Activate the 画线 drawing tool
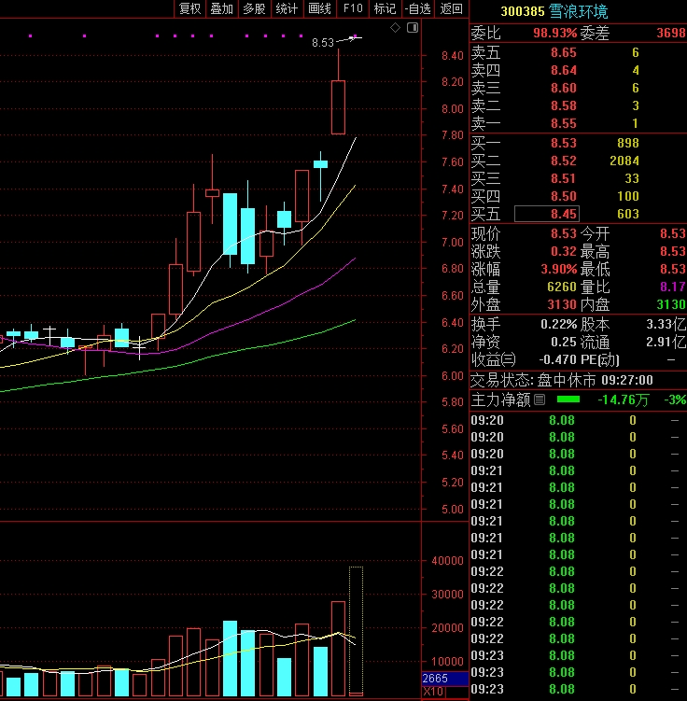This screenshot has height=701, width=687. [319, 8]
